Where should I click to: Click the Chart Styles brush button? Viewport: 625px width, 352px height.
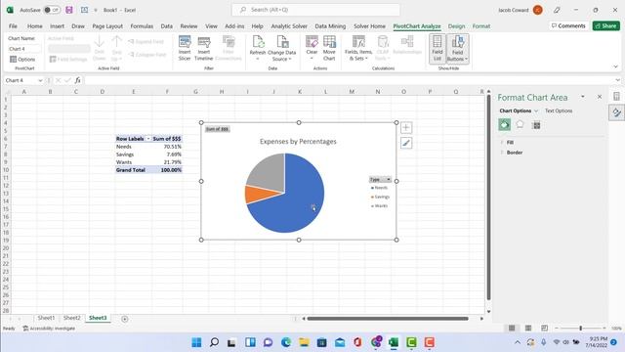pos(406,143)
